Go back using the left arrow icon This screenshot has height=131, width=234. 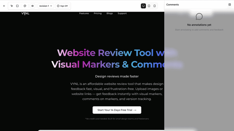point(4,6)
